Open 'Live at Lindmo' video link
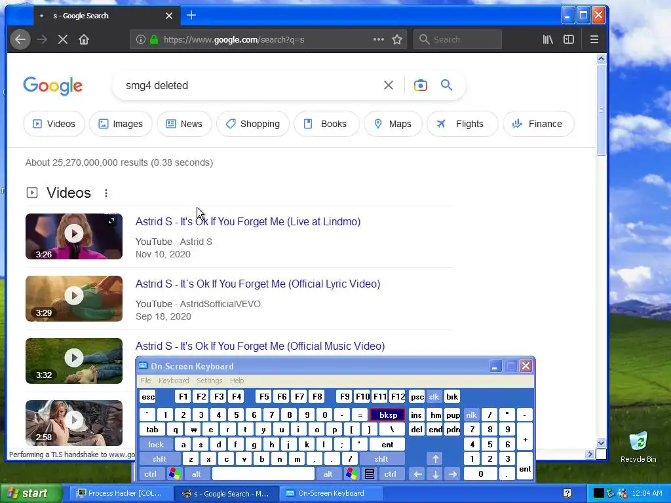The image size is (671, 503). click(x=248, y=221)
